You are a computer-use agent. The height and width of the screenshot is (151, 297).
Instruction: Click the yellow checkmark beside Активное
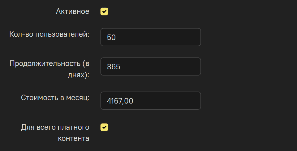[x=104, y=12]
